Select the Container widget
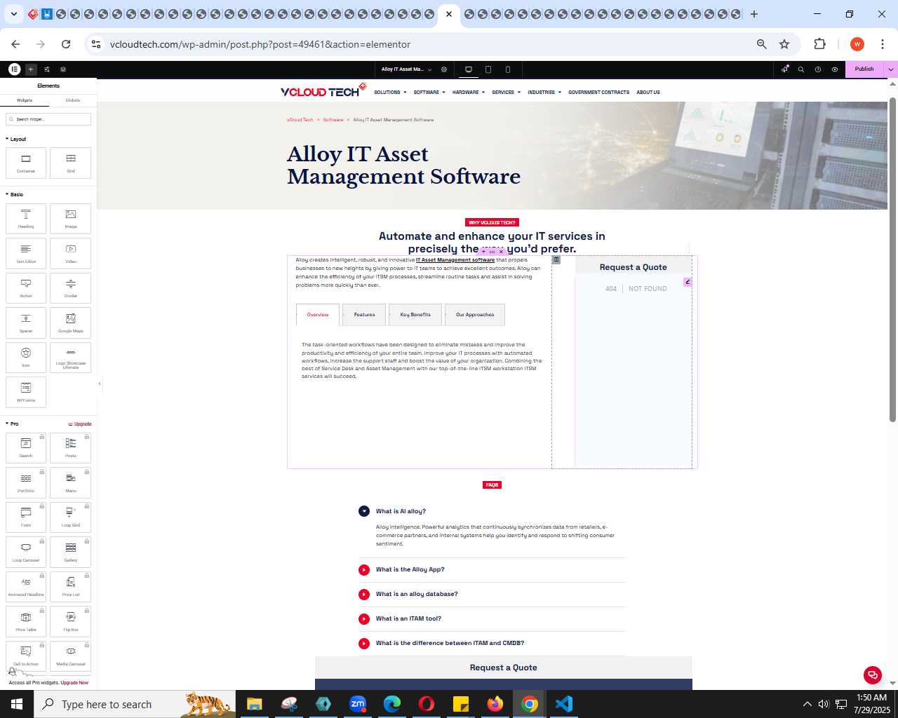898x718 pixels. 26,163
